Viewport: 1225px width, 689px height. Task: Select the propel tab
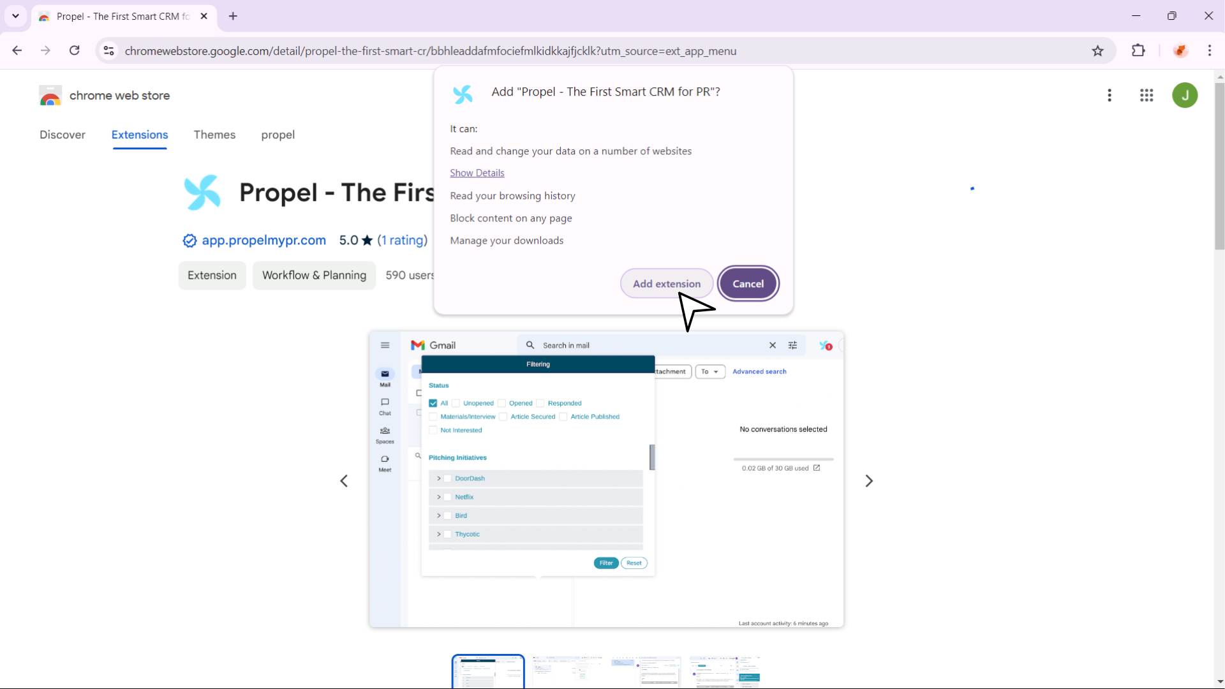click(278, 135)
